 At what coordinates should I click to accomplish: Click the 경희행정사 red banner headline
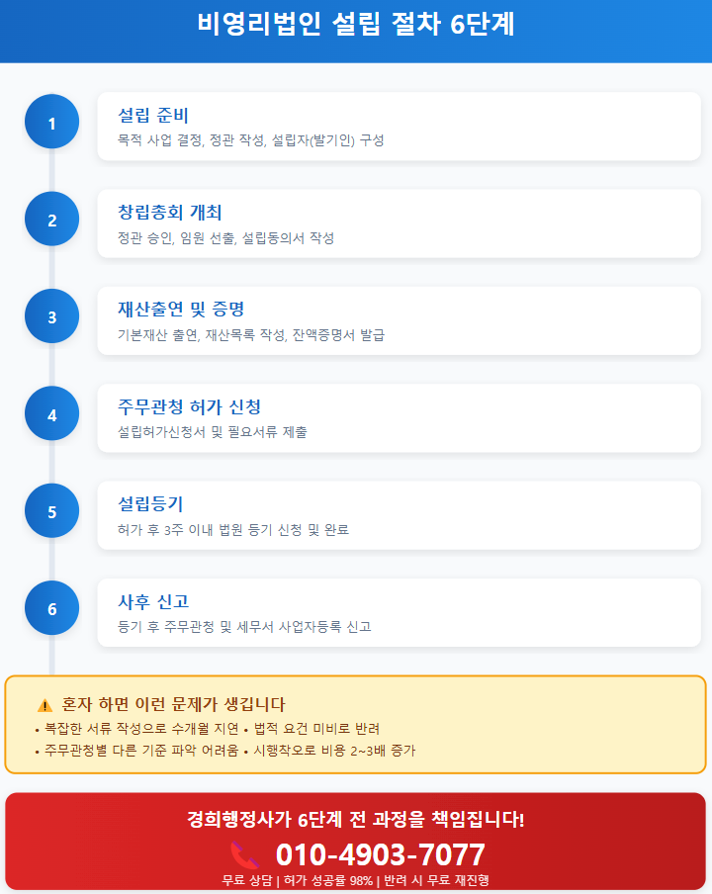(x=356, y=819)
